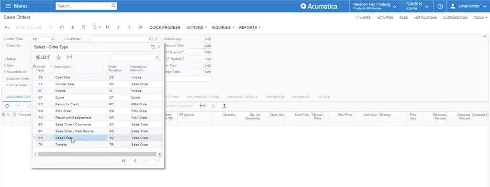Switch to the Totals tab
This screenshot has width=490, height=187.
pyautogui.click(x=323, y=97)
